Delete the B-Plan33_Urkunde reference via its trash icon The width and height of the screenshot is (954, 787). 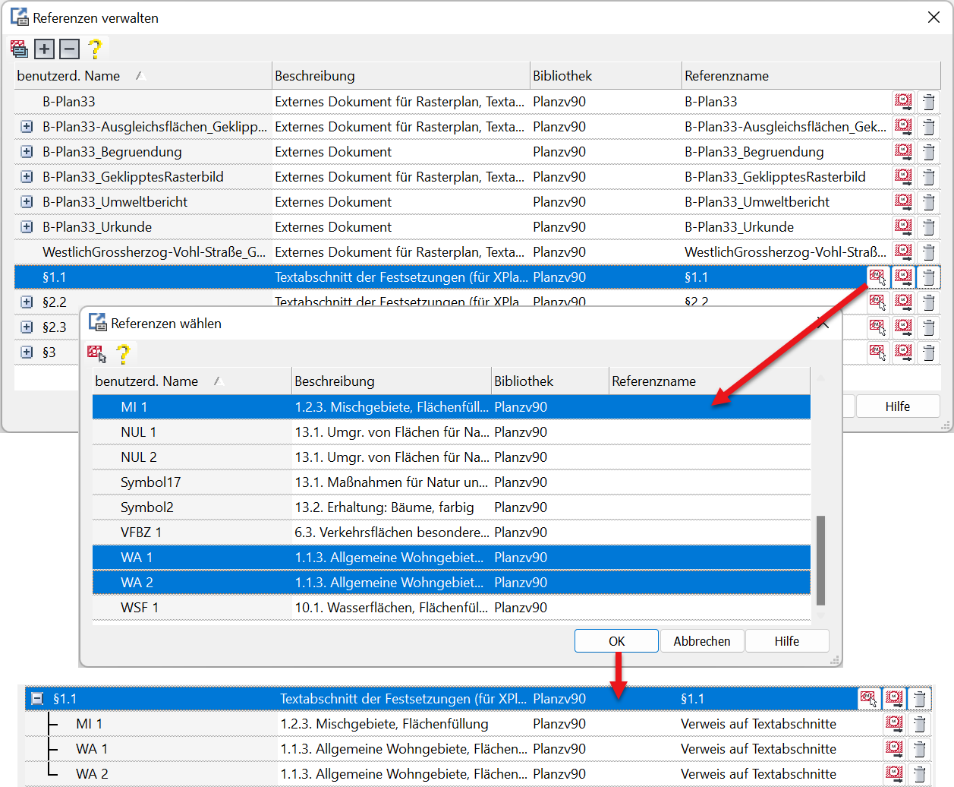928,227
